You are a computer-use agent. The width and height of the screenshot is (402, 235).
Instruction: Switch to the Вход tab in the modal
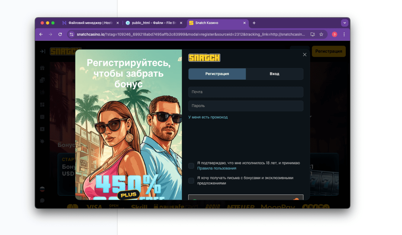click(x=274, y=74)
